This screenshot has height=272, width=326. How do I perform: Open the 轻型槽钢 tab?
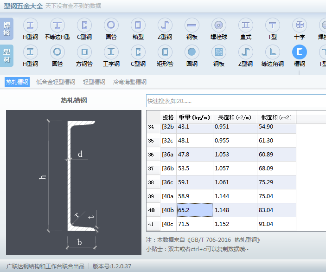click(94, 82)
